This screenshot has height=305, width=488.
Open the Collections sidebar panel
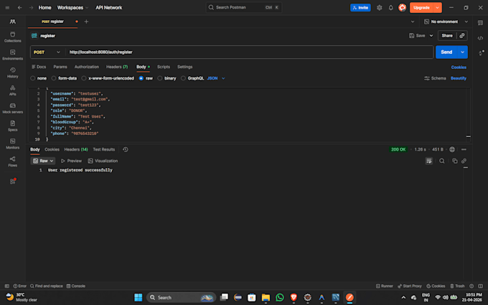pos(12,37)
